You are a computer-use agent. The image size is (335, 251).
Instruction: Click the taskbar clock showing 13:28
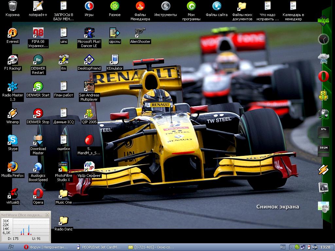(x=325, y=247)
